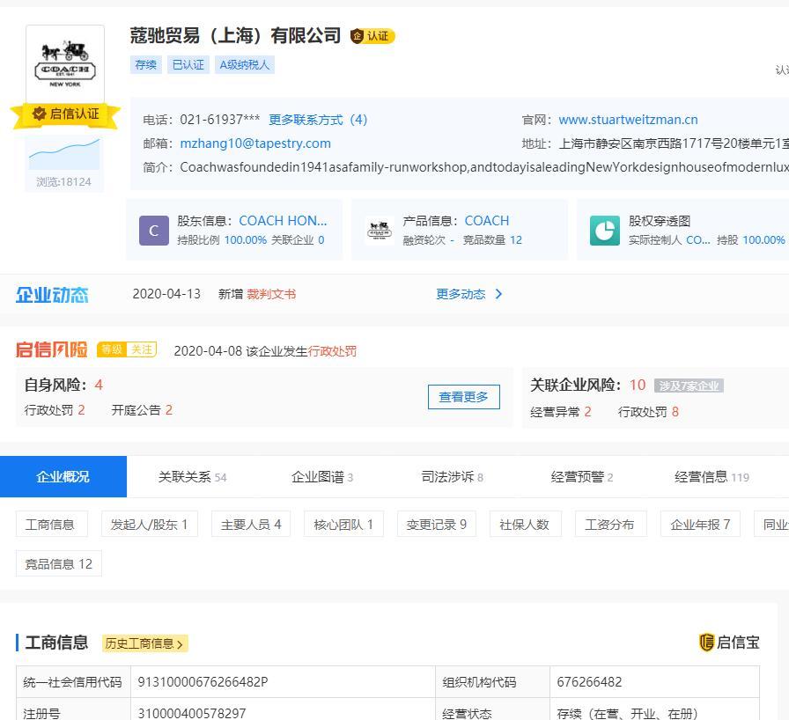Show 更多联系方式 (4) contacts

point(318,120)
